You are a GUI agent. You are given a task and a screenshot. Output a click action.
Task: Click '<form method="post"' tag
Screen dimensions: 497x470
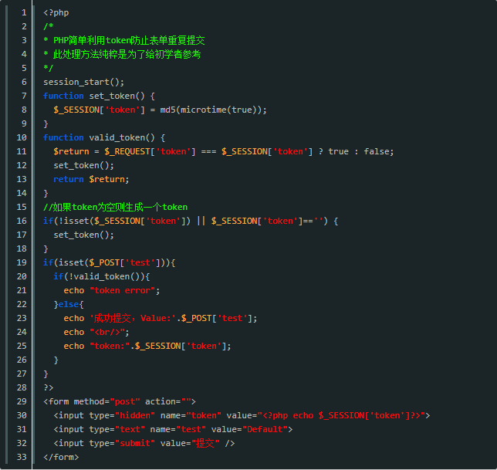[x=92, y=401]
